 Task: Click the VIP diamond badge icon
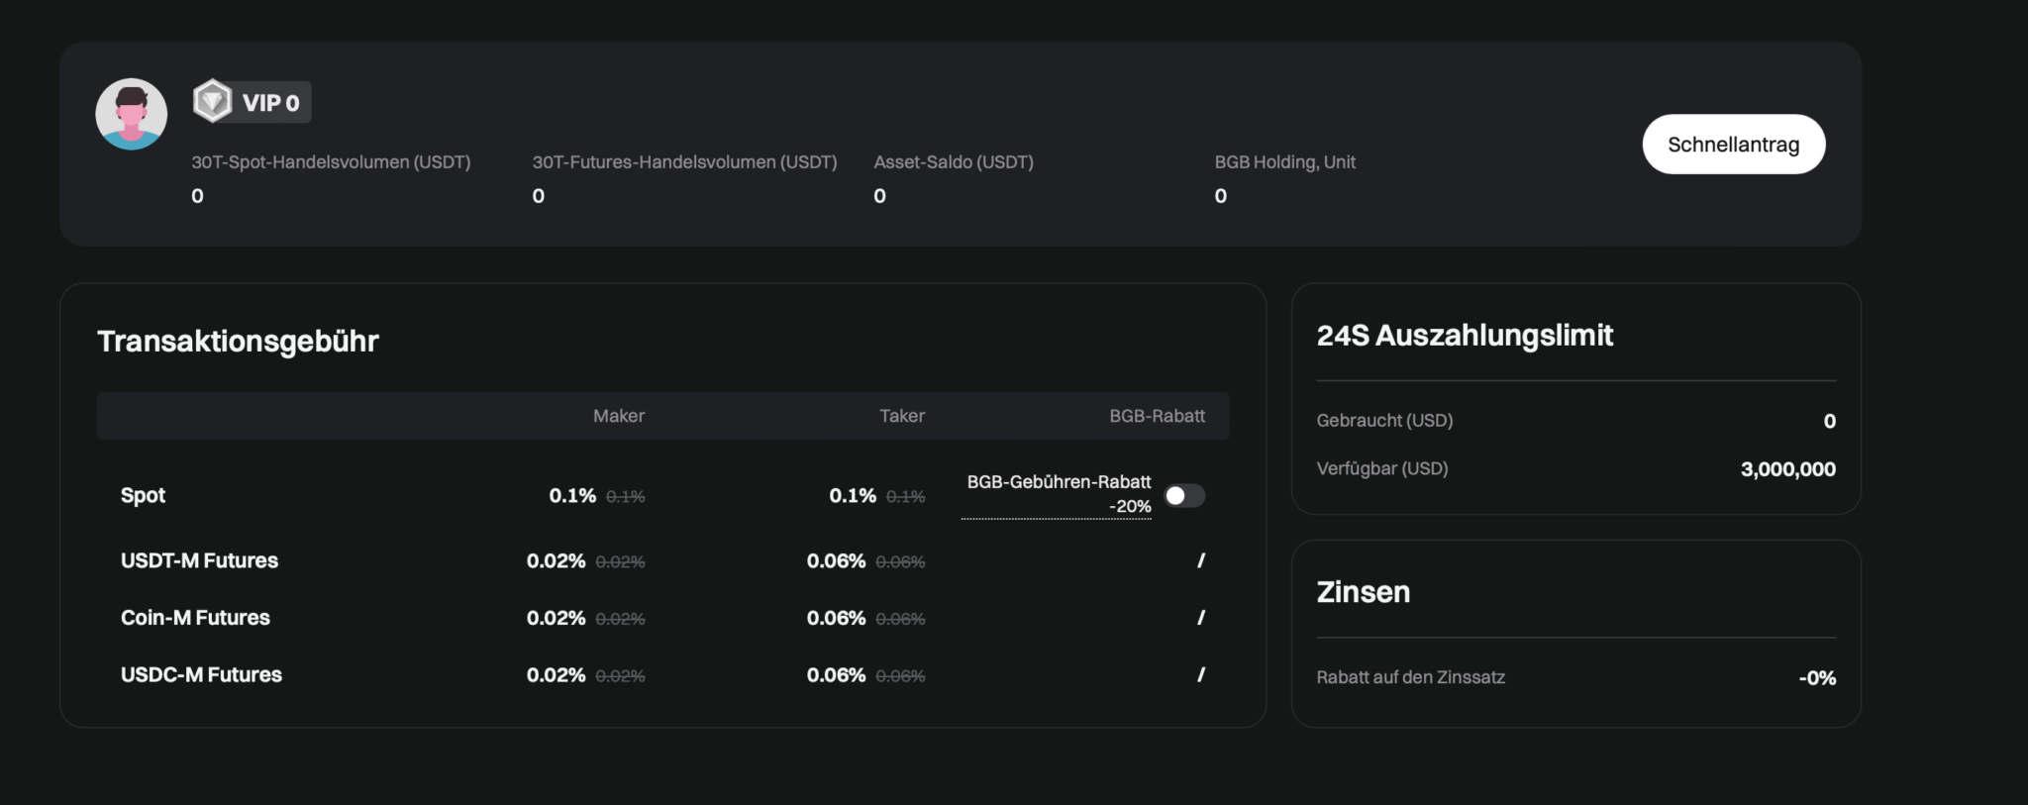tap(212, 102)
